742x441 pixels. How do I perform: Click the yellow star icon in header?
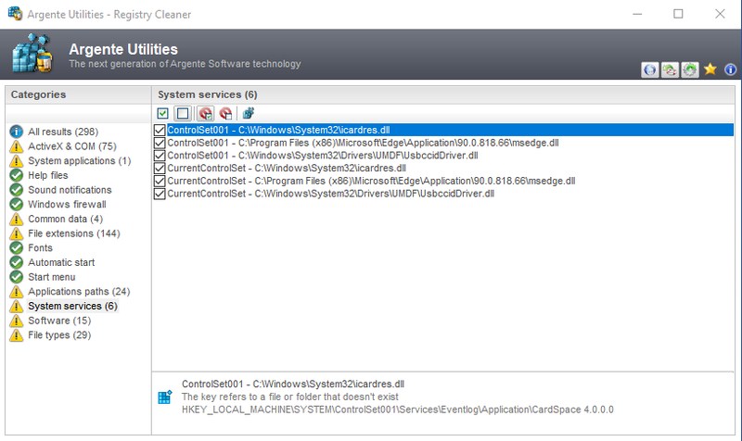click(710, 69)
